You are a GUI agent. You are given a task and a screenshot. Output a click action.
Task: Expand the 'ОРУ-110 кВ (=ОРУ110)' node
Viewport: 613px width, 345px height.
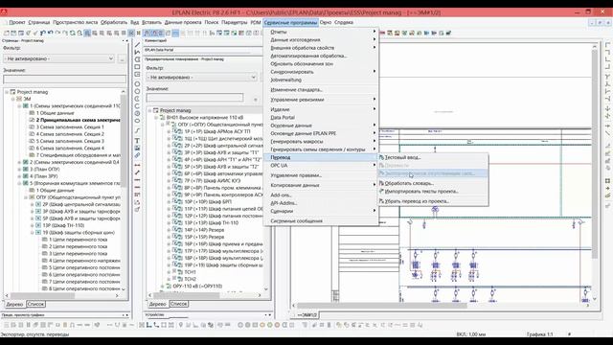[x=162, y=287]
